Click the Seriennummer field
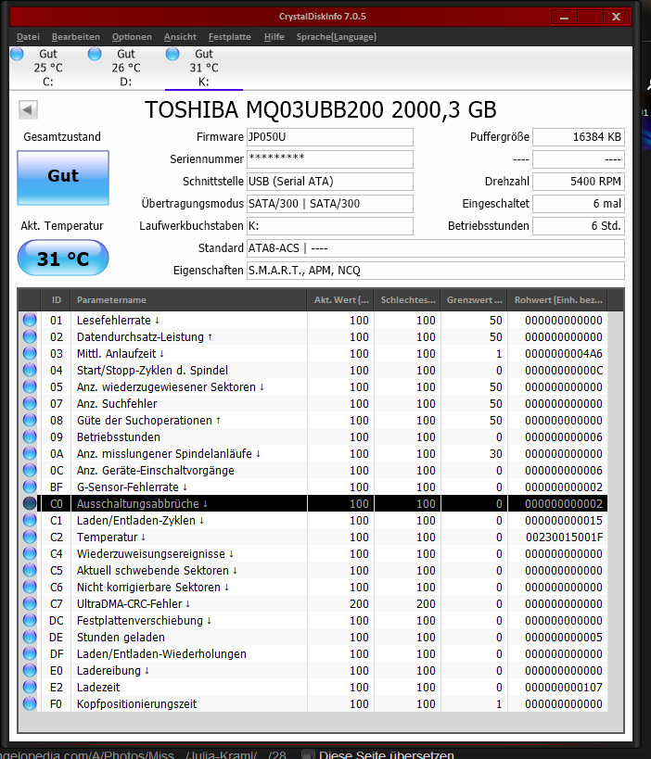Screen dimensions: 651x759 pyautogui.click(x=330, y=159)
